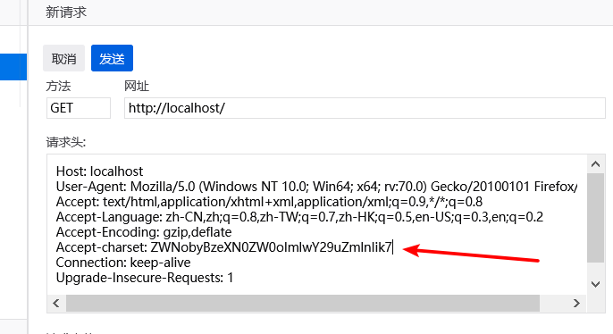Click the Accept-charset header value

(271, 247)
